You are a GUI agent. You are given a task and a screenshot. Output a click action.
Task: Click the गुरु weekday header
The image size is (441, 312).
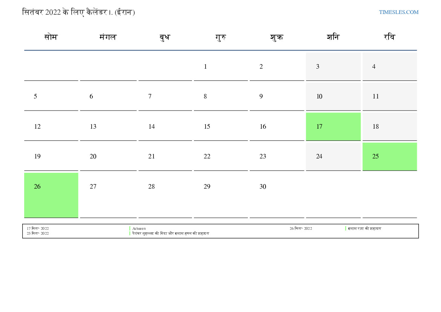pos(221,37)
